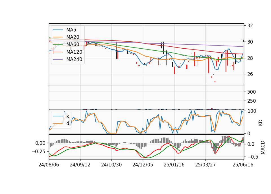The image size is (271, 194).
Task: Click the price axis value 32
Action: 250,26
